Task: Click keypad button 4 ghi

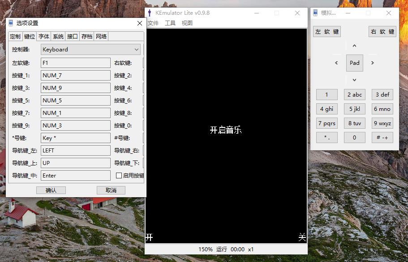Action: coord(327,109)
